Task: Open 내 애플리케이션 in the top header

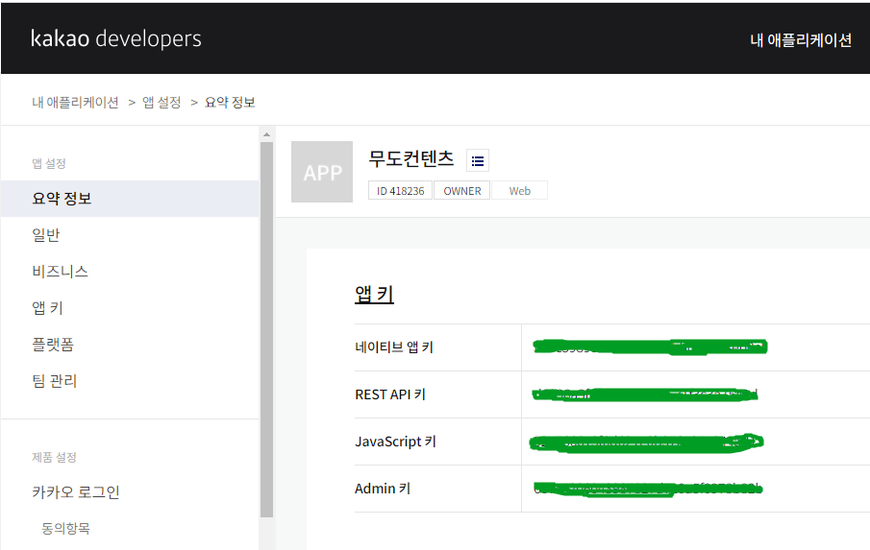Action: tap(801, 40)
